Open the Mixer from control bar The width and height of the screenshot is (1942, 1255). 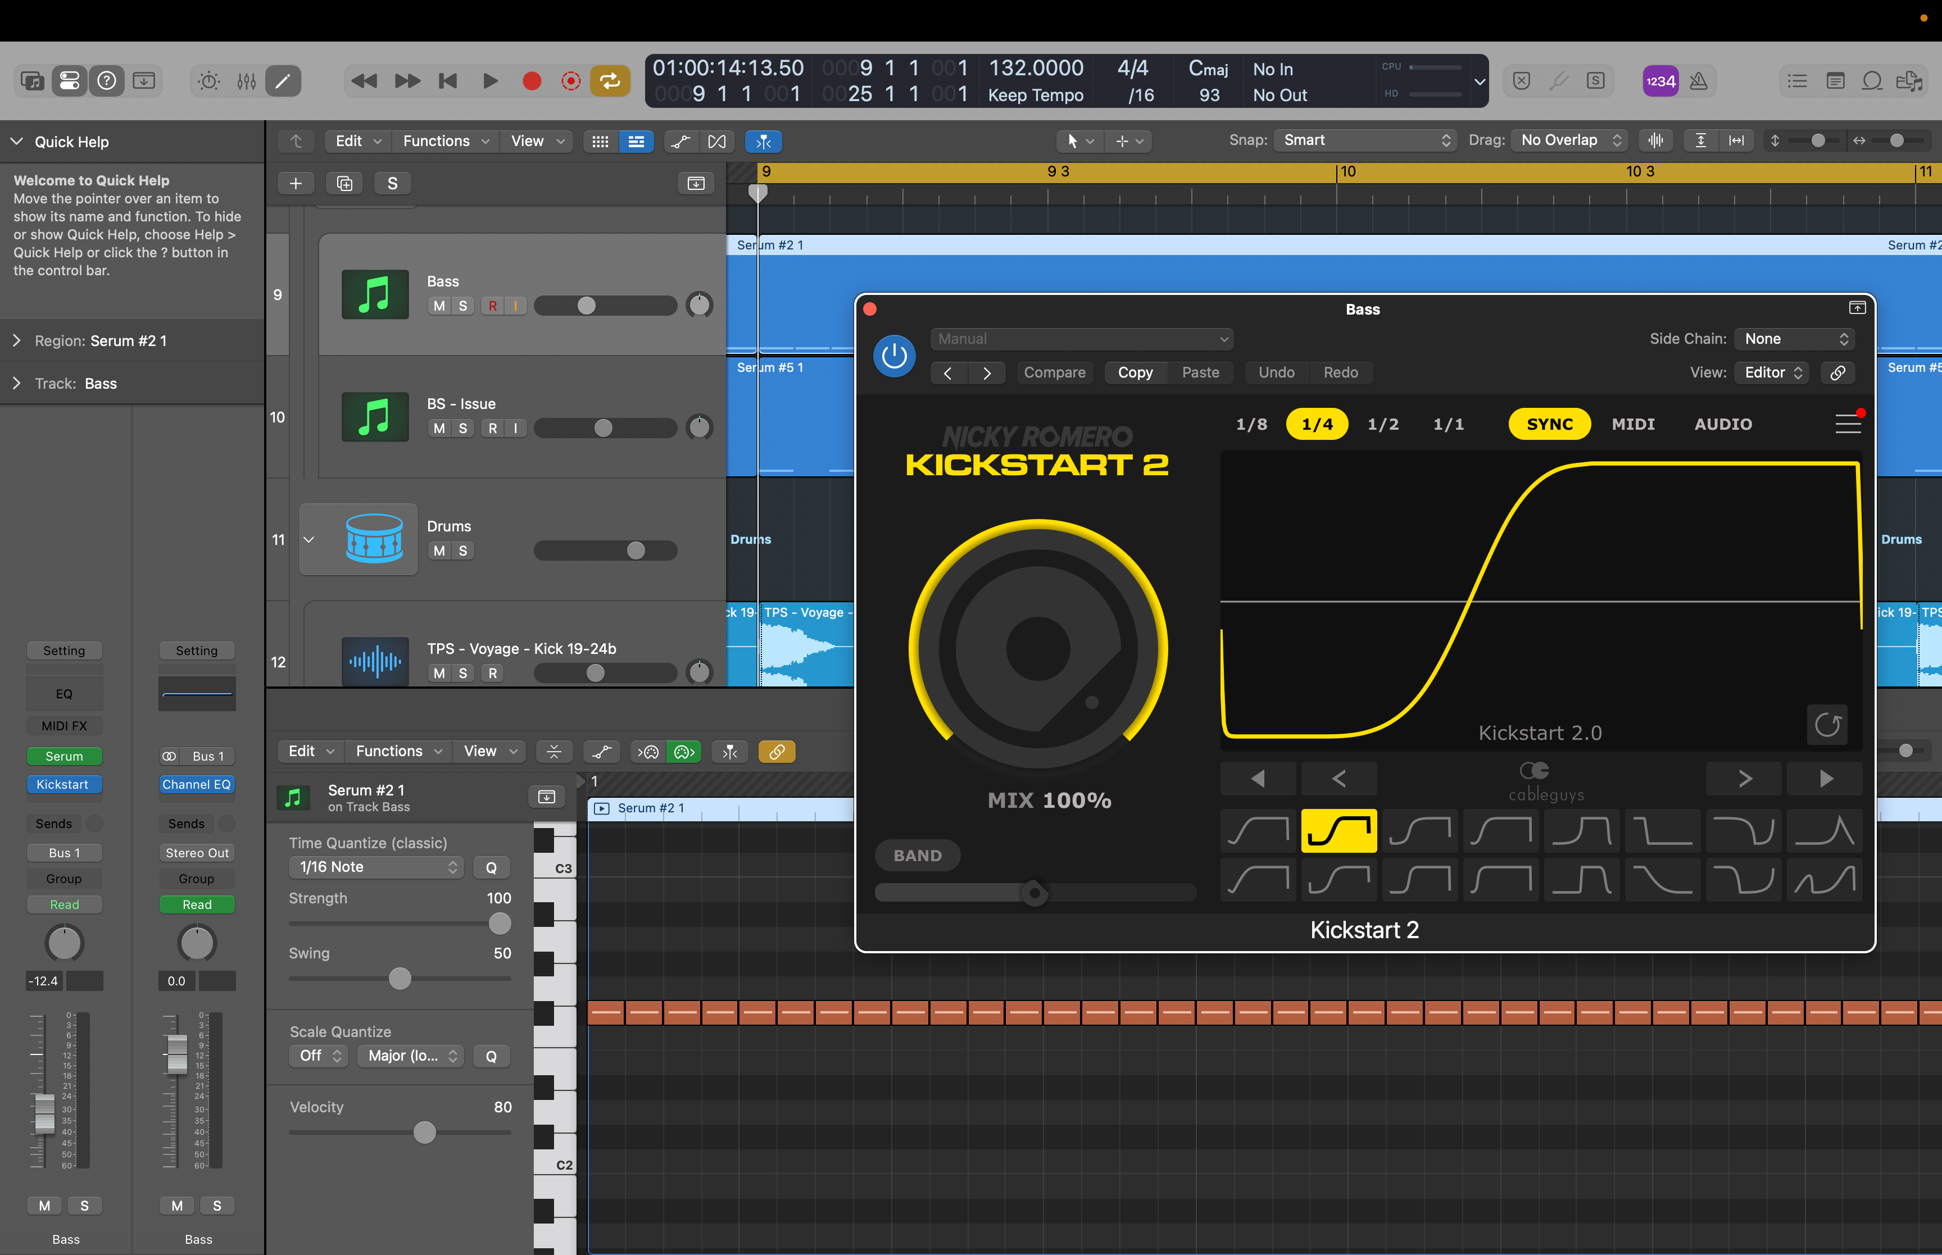point(246,81)
